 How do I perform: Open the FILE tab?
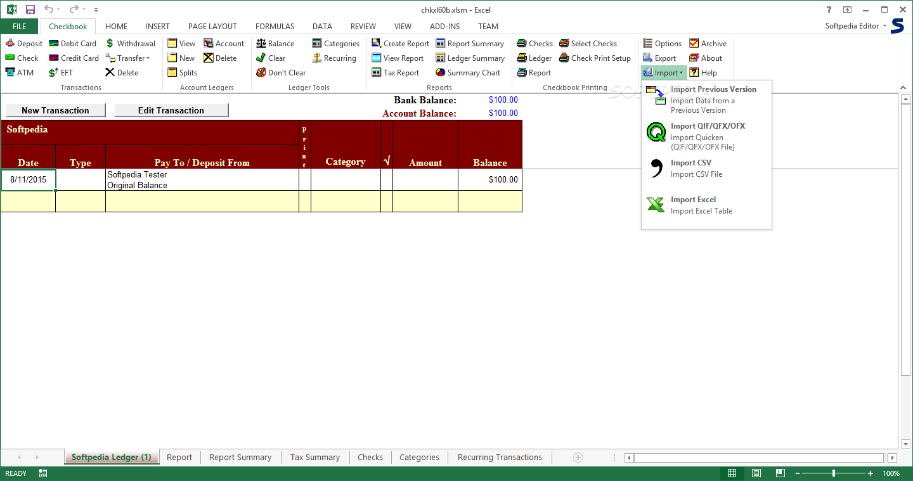point(20,27)
